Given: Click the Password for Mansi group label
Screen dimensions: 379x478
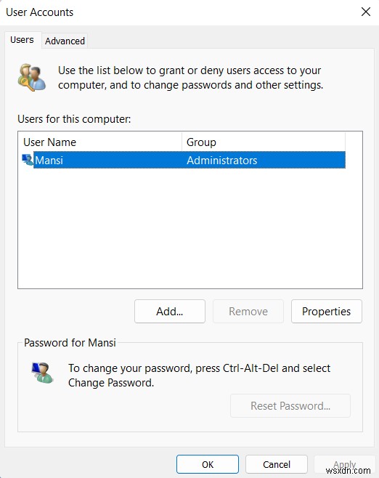Looking at the screenshot, I should (70, 343).
